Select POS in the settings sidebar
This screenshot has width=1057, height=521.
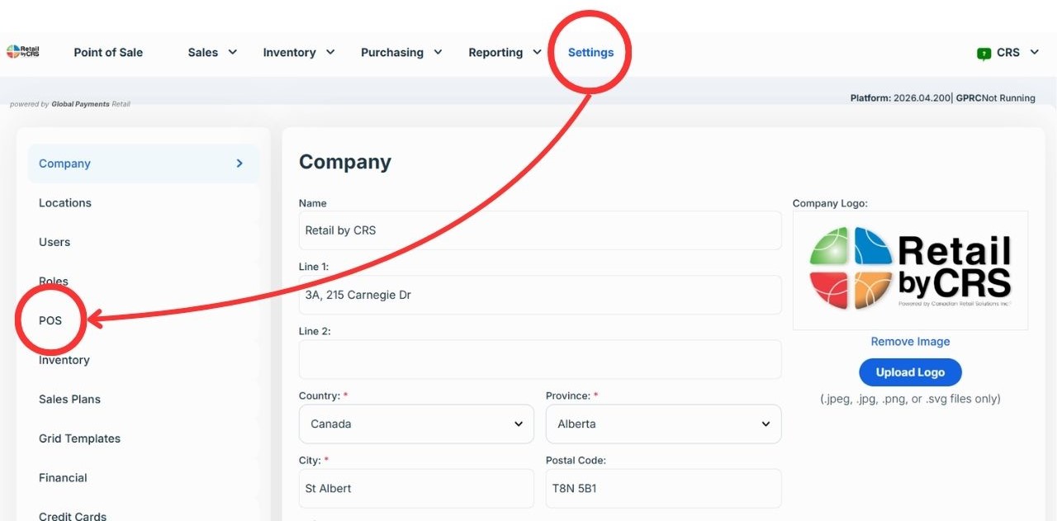point(50,320)
